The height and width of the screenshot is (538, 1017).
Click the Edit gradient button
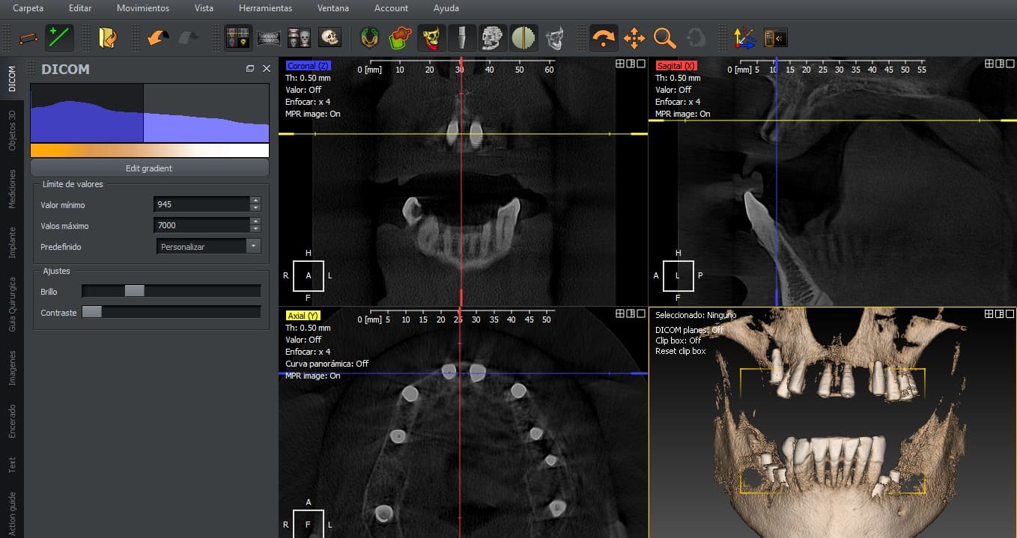(x=149, y=168)
